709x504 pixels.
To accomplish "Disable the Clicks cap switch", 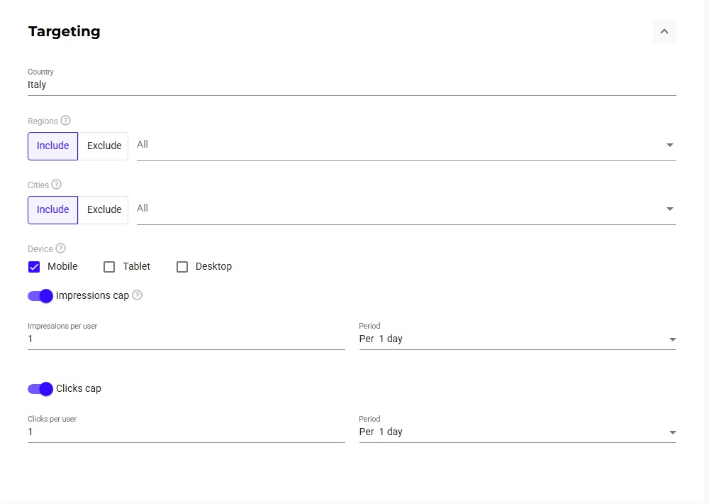I will pyautogui.click(x=40, y=389).
